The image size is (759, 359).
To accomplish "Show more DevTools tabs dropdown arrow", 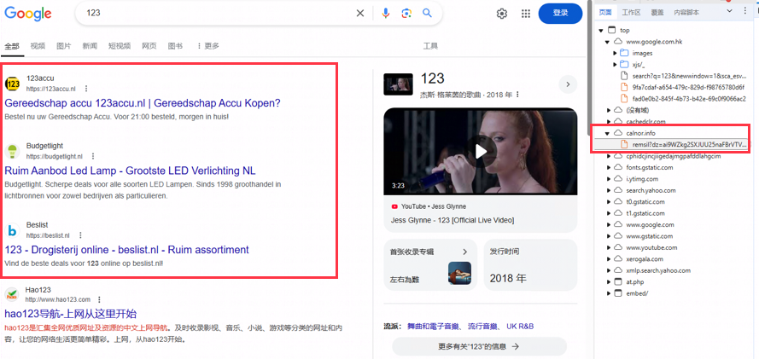I will [729, 10].
